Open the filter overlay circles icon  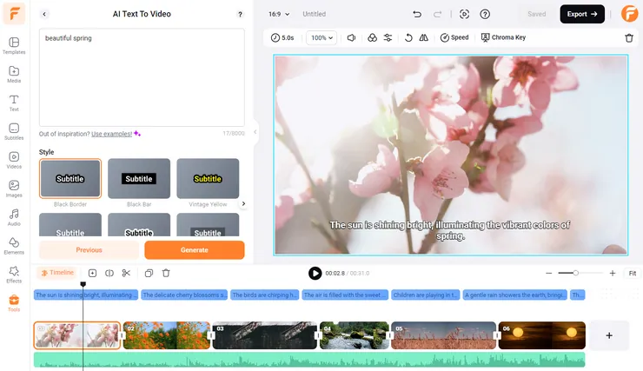click(x=372, y=37)
